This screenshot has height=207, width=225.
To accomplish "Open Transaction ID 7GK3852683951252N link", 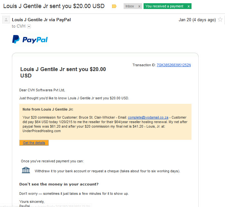I will [173, 65].
